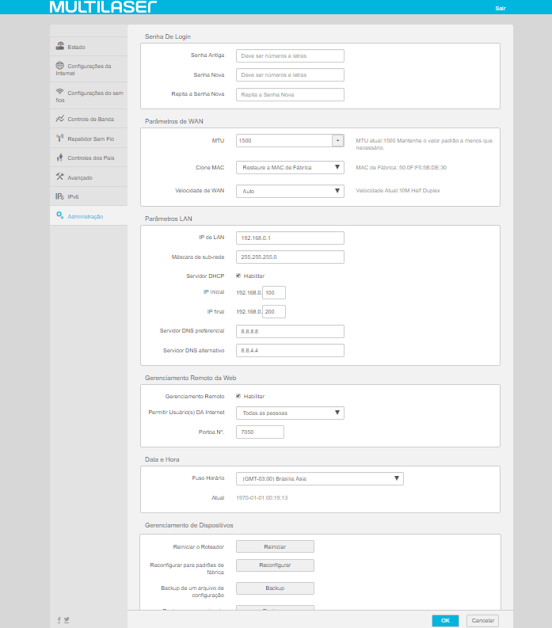Click the Servidor DNS preferencial field
Screen dimensions: 552x628
coord(290,331)
